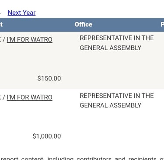Click GENERAL ASSEMBLY text in second row
Image resolution: width=164 pixels, height=160 pixels.
(111, 105)
